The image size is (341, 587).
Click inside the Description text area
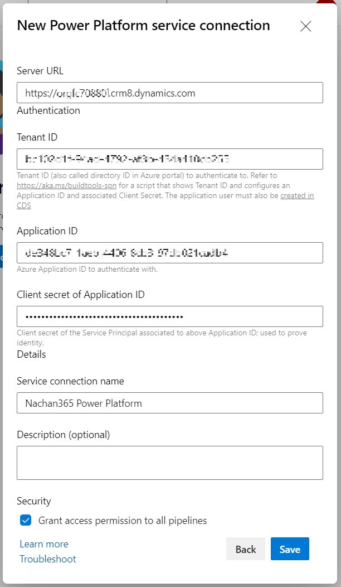coord(170,463)
